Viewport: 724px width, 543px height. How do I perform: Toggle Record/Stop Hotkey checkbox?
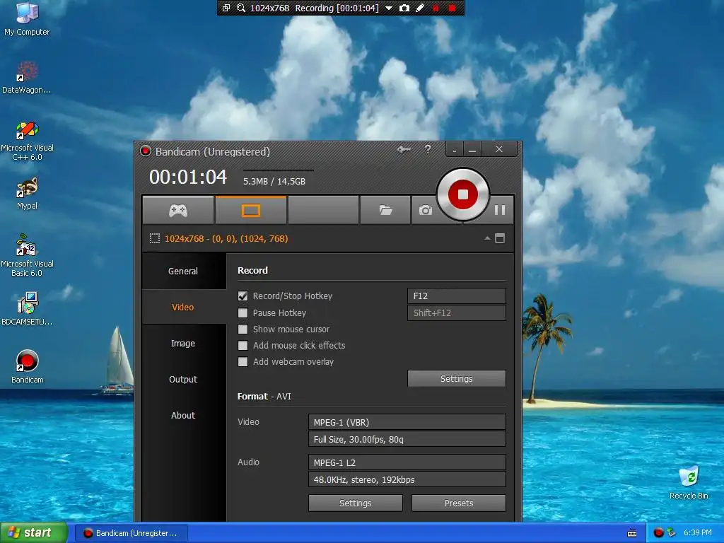pos(243,296)
